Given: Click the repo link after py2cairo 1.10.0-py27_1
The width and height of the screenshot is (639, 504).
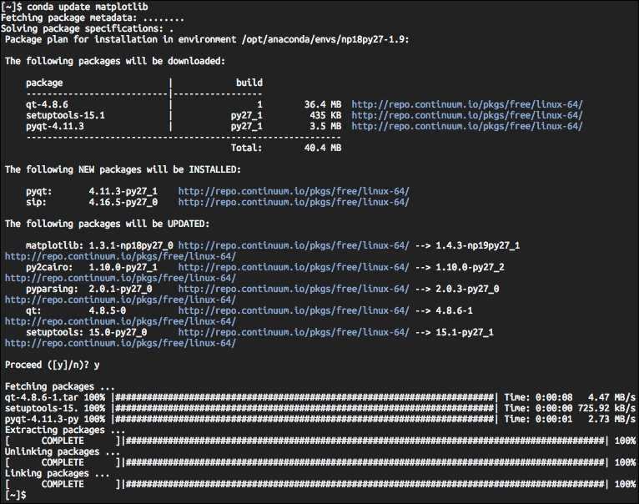Looking at the screenshot, I should [294, 268].
